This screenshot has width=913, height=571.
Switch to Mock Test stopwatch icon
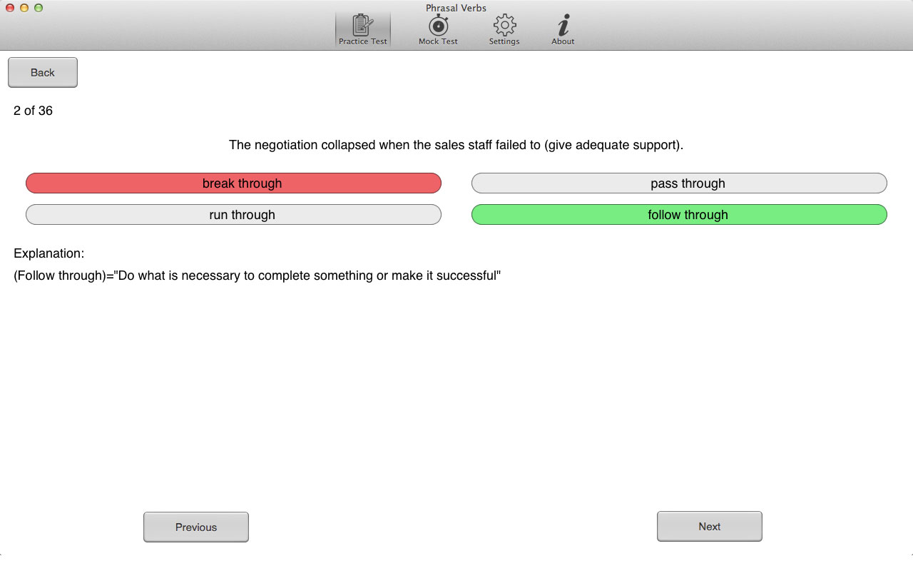pyautogui.click(x=438, y=26)
